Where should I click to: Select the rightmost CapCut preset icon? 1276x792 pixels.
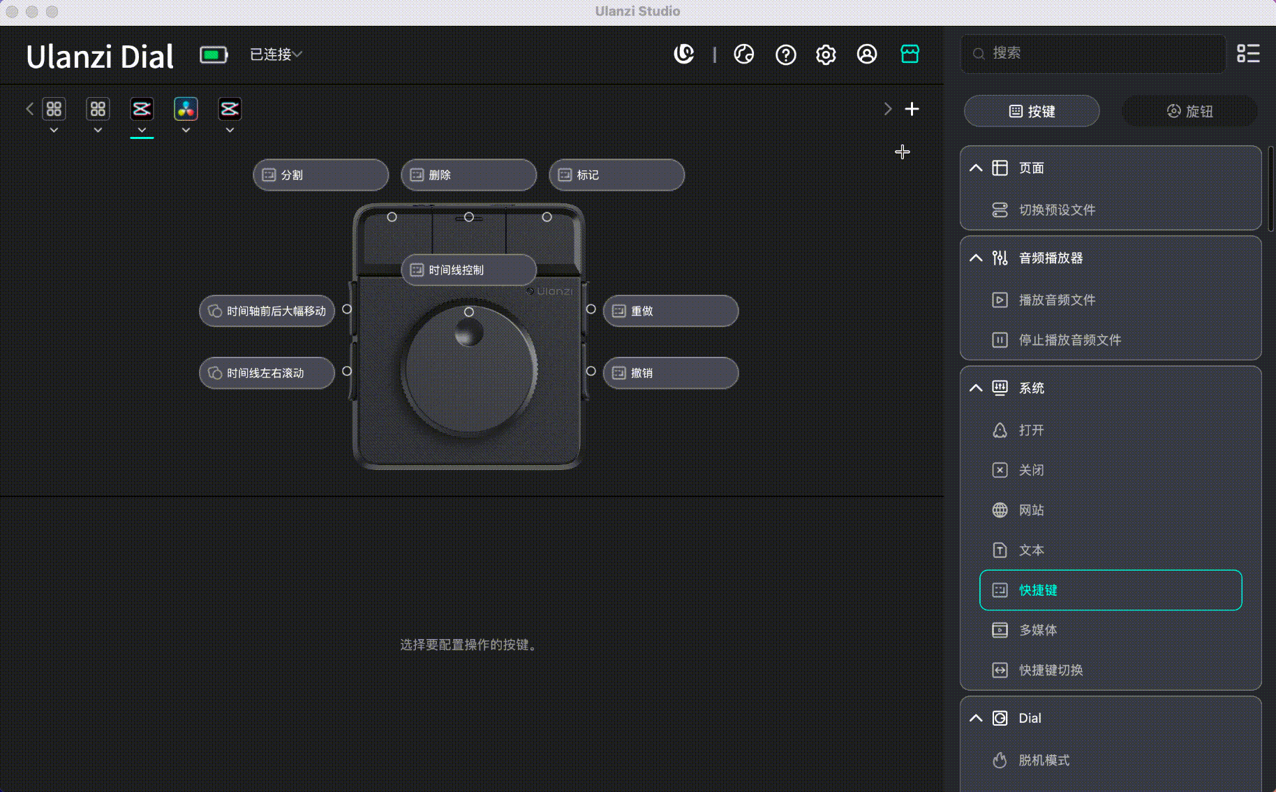point(230,109)
